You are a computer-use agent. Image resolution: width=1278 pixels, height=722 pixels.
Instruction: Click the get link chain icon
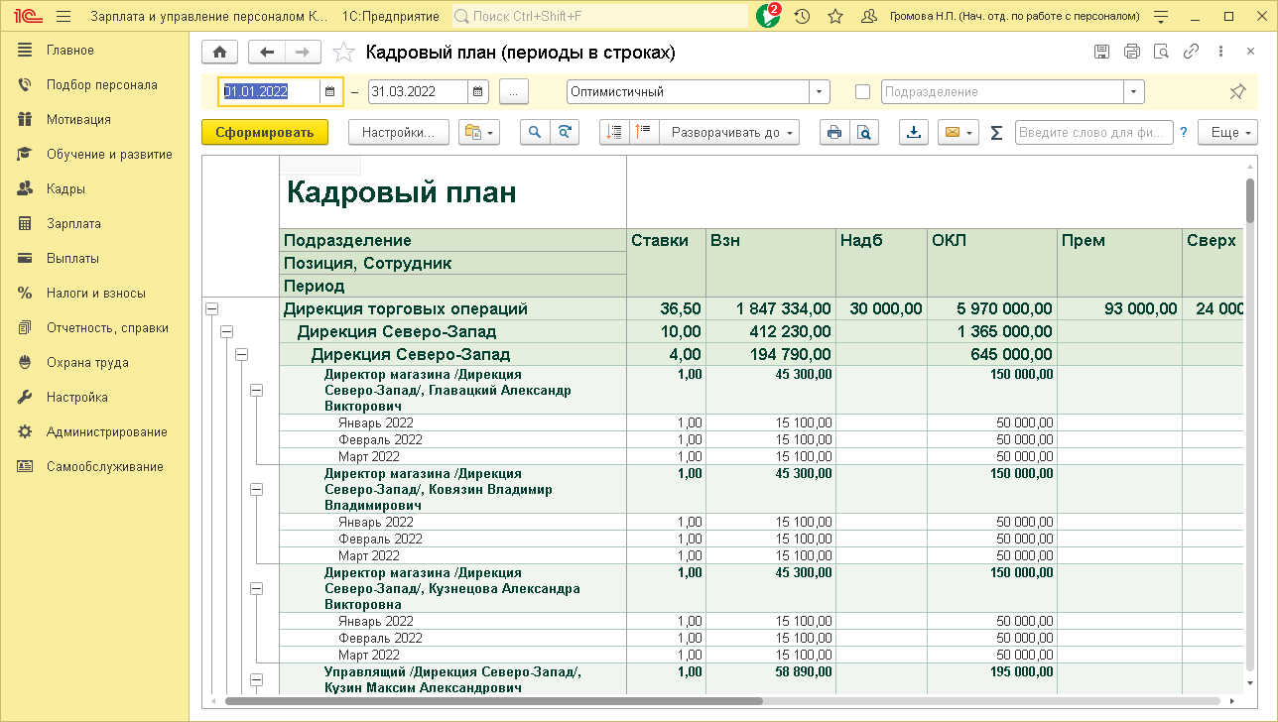point(1191,53)
